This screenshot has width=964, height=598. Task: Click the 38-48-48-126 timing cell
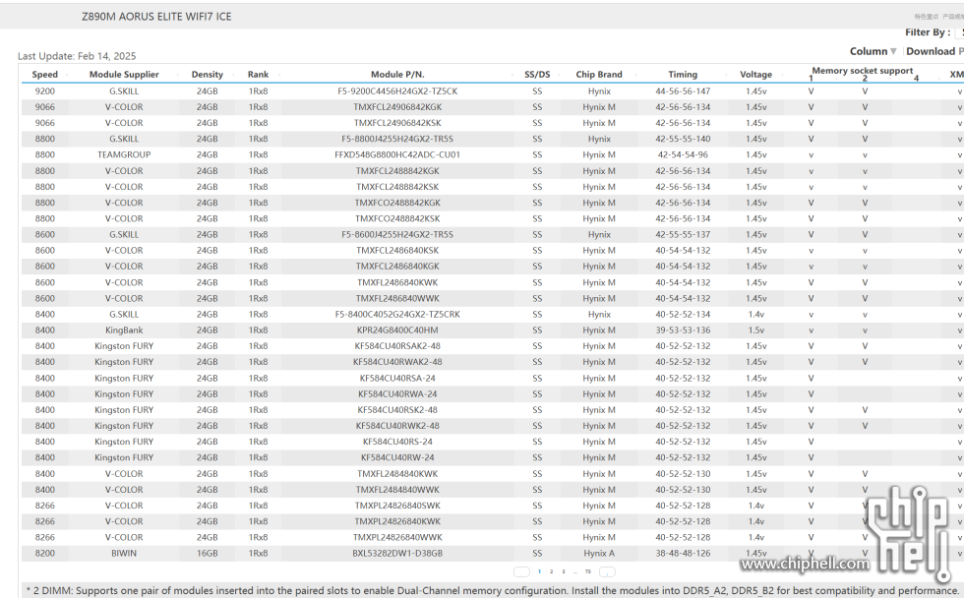(x=683, y=553)
